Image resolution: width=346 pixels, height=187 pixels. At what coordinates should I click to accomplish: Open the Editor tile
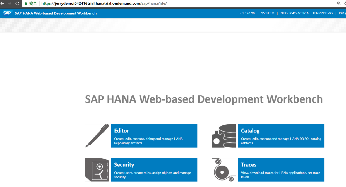pyautogui.click(x=154, y=136)
